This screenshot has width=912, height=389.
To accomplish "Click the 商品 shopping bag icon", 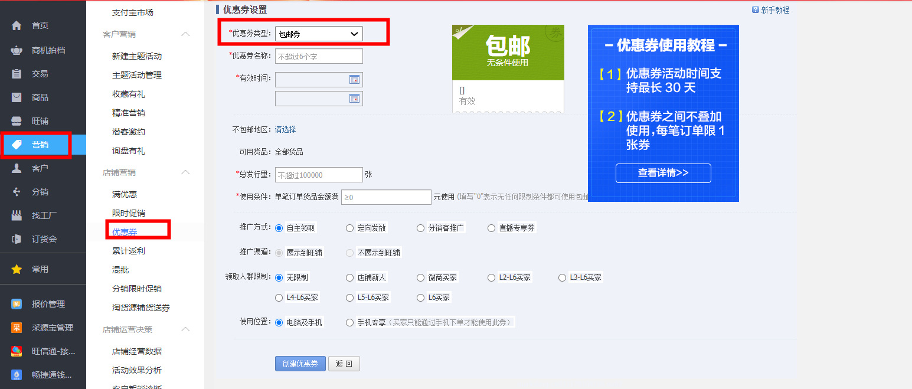I will [17, 97].
